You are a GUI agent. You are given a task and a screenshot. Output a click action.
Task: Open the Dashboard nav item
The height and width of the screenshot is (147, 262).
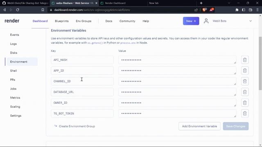pos(40,21)
